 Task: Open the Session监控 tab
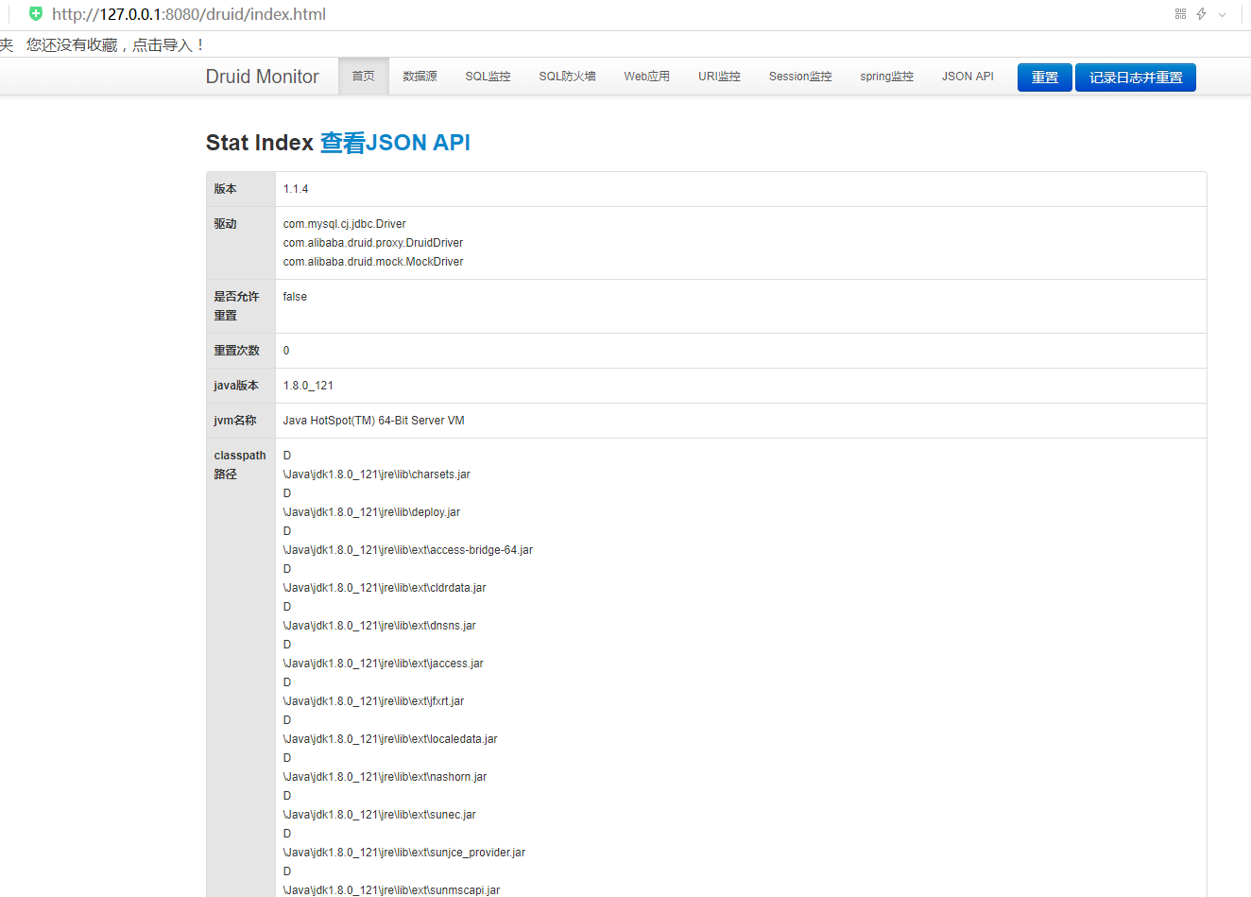(x=800, y=77)
